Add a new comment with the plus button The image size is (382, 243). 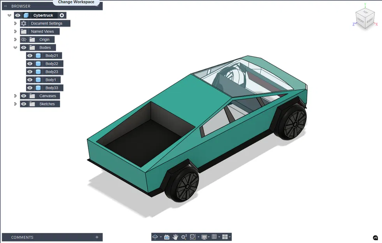[x=96, y=237]
